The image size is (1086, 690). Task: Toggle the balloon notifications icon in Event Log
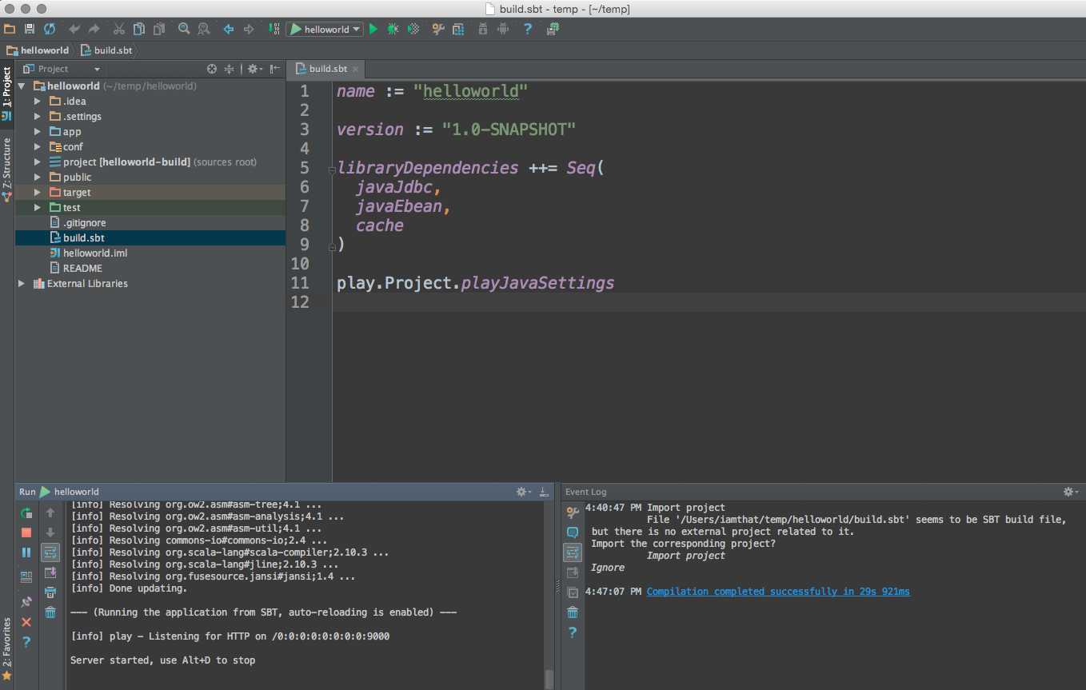click(573, 532)
